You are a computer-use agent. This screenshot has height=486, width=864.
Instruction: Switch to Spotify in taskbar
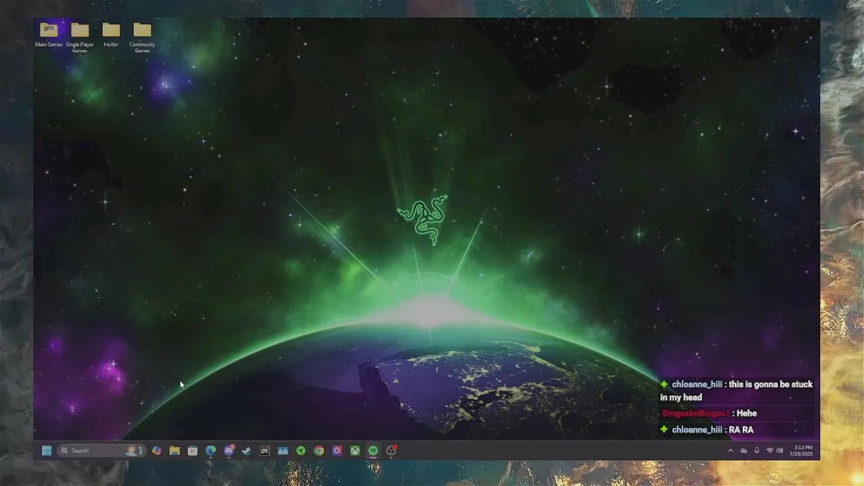point(373,450)
